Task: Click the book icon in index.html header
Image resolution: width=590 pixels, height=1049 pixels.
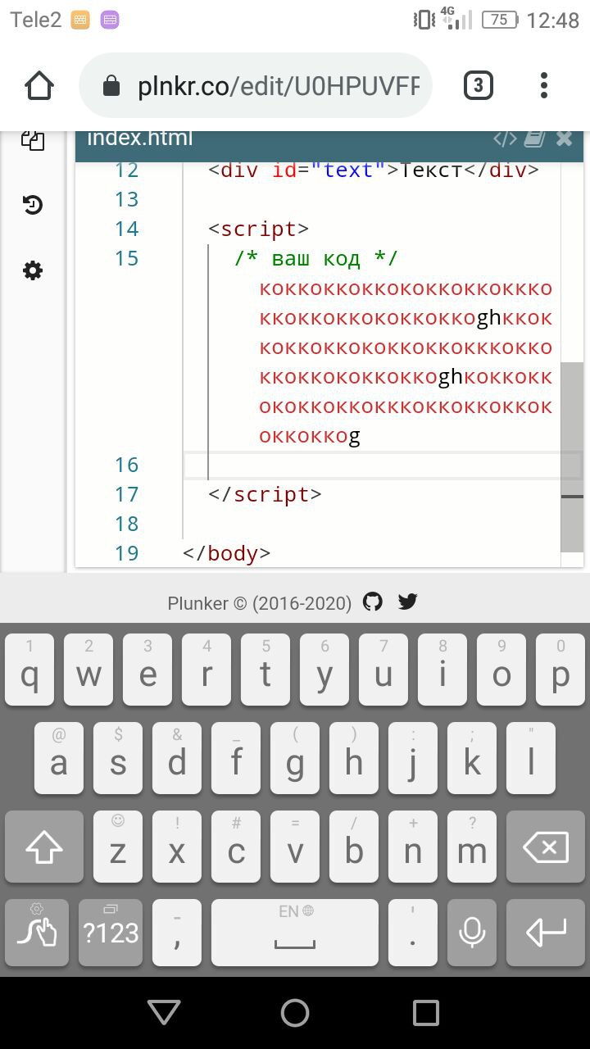Action: [534, 139]
